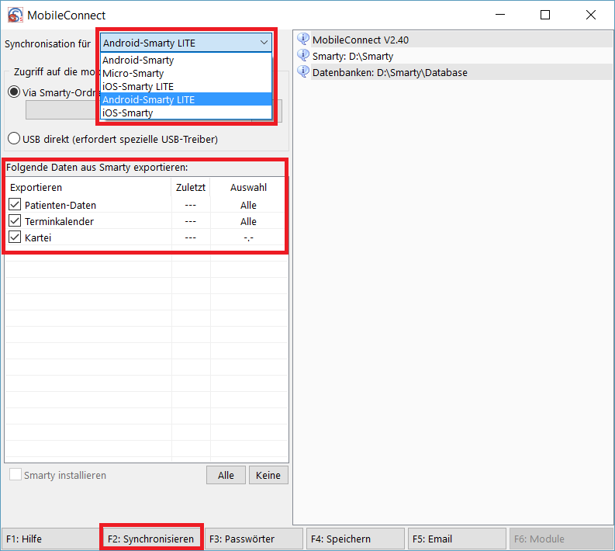This screenshot has width=615, height=551.
Task: Click the Terminkalender row label
Action: point(59,221)
